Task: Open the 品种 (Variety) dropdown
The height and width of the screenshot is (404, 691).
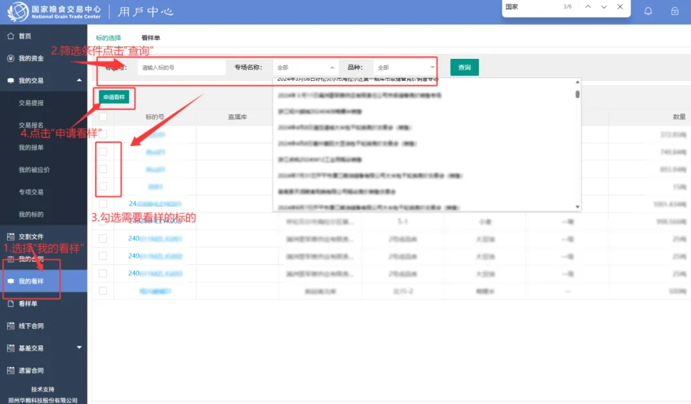Action: point(403,67)
